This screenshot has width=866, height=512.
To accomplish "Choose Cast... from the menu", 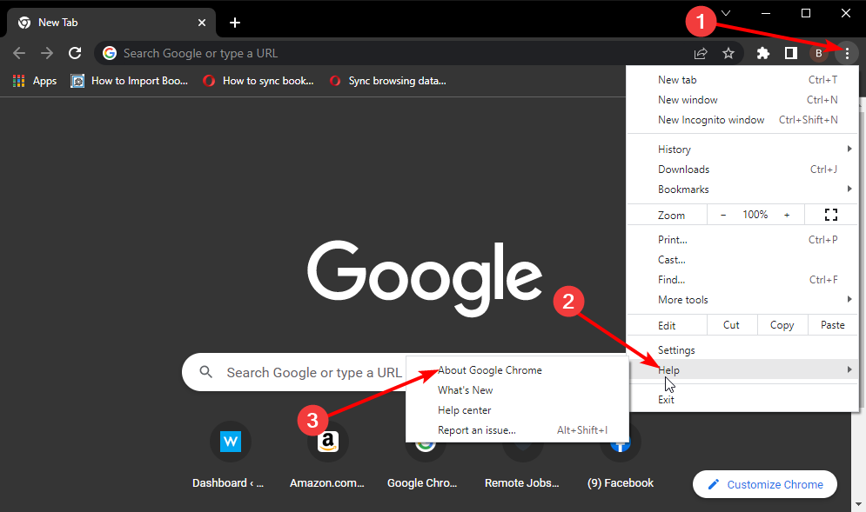I will point(742,260).
